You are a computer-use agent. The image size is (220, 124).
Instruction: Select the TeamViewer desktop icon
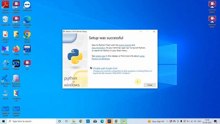tap(27, 6)
